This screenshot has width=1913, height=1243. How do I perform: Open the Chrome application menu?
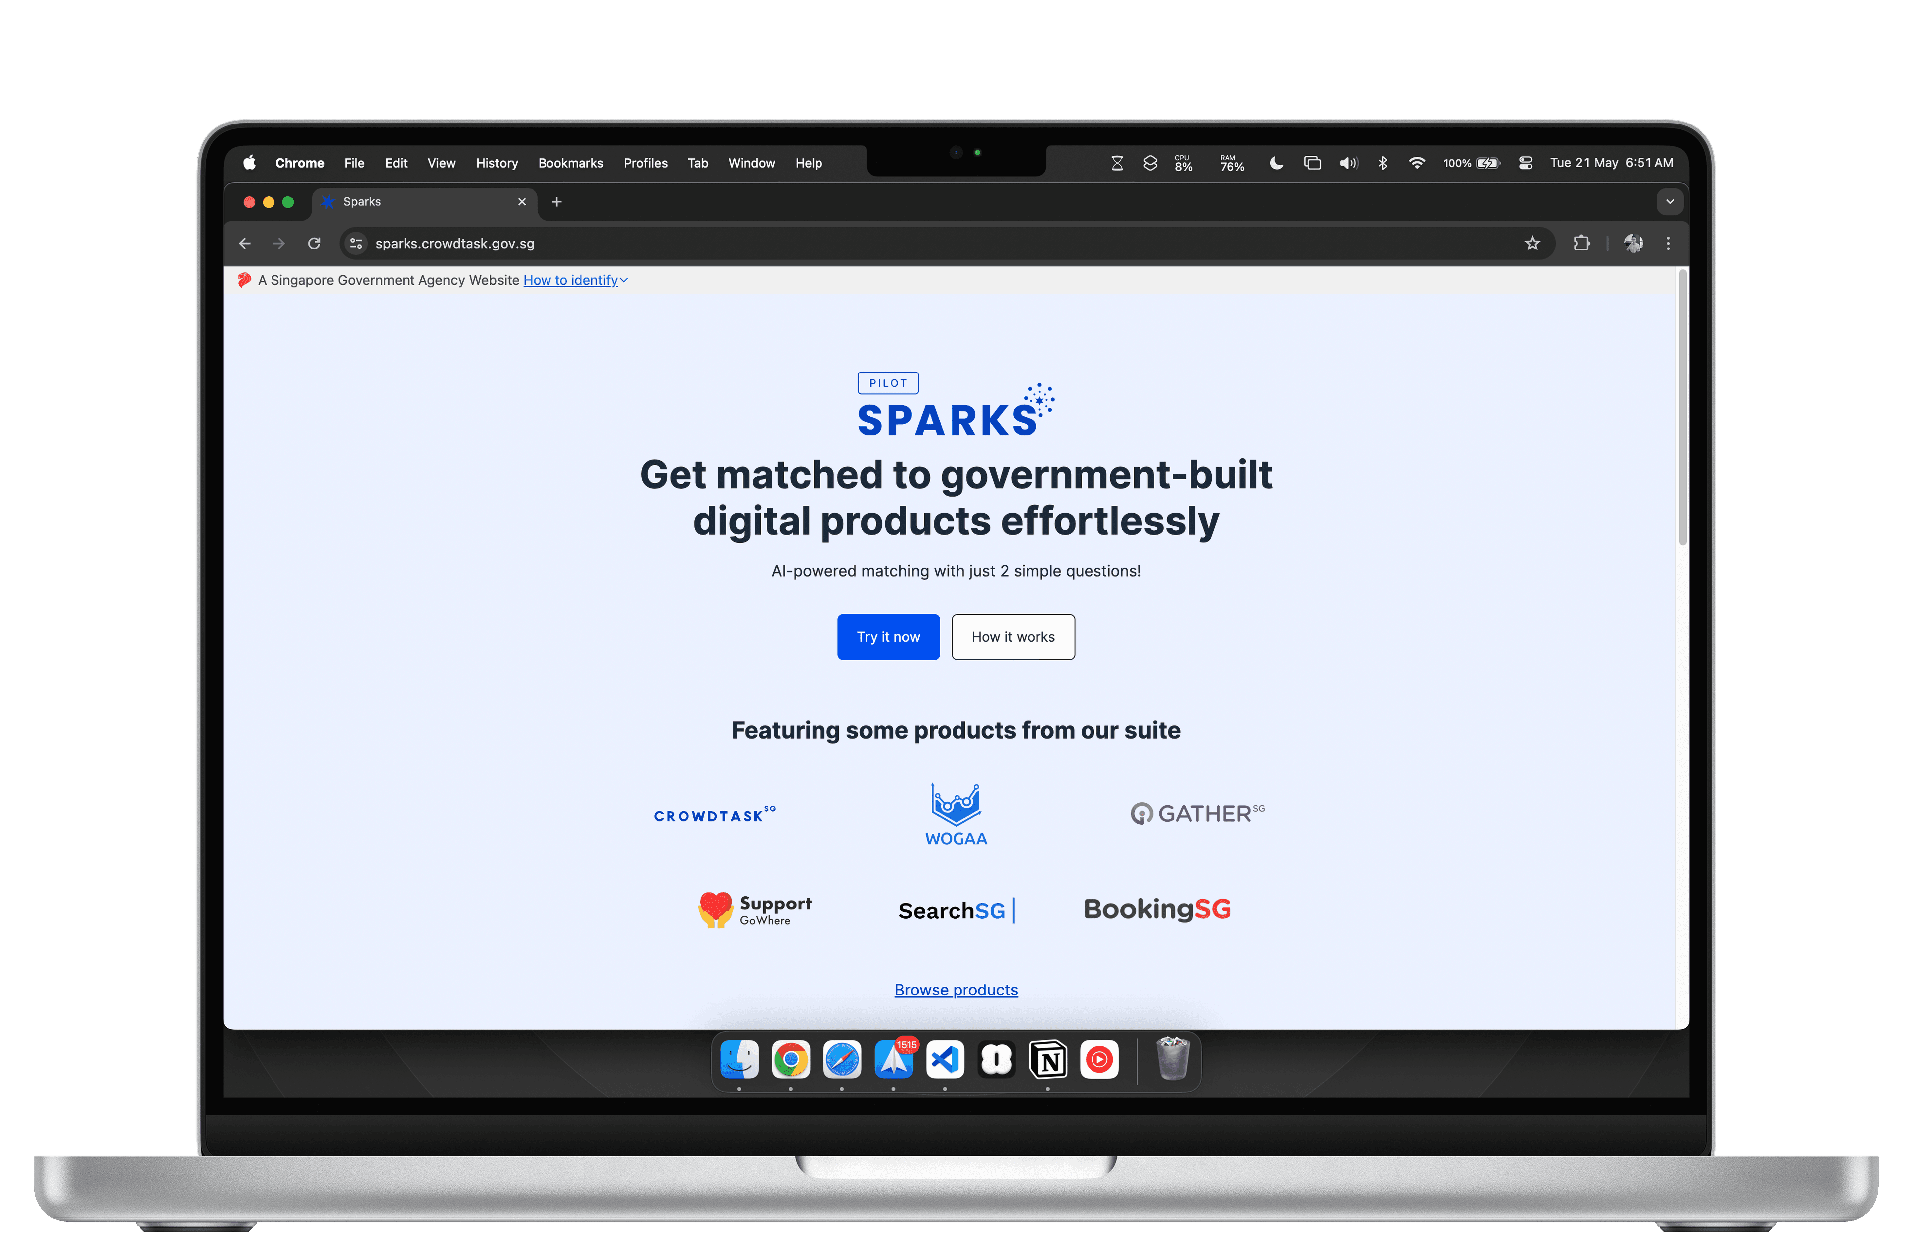point(300,163)
